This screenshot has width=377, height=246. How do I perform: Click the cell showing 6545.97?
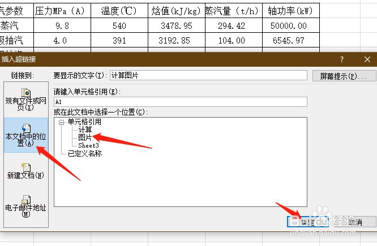(x=291, y=40)
